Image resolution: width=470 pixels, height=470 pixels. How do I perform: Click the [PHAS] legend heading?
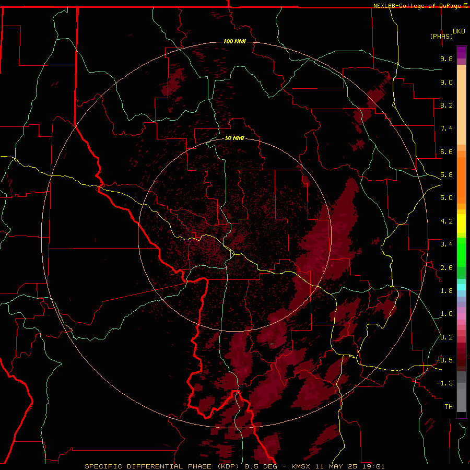[441, 36]
